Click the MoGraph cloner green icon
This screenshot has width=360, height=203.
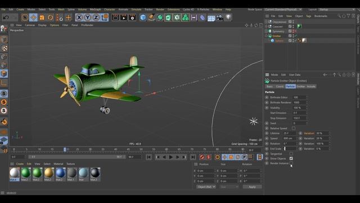click(x=185, y=17)
